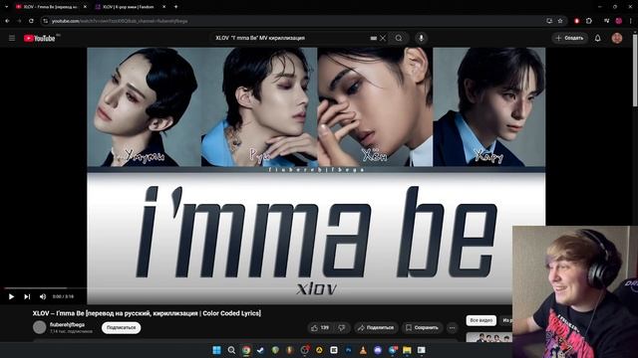Image resolution: width=638 pixels, height=358 pixels.
Task: Skip to the next video
Action: click(x=27, y=296)
